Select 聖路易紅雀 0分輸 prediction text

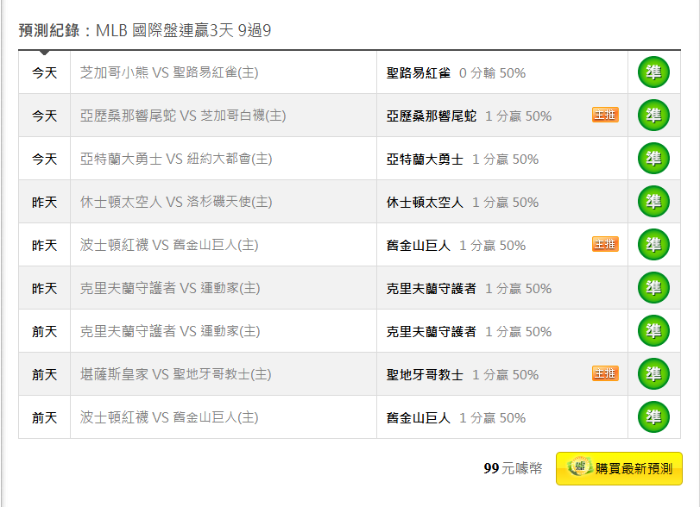click(456, 72)
